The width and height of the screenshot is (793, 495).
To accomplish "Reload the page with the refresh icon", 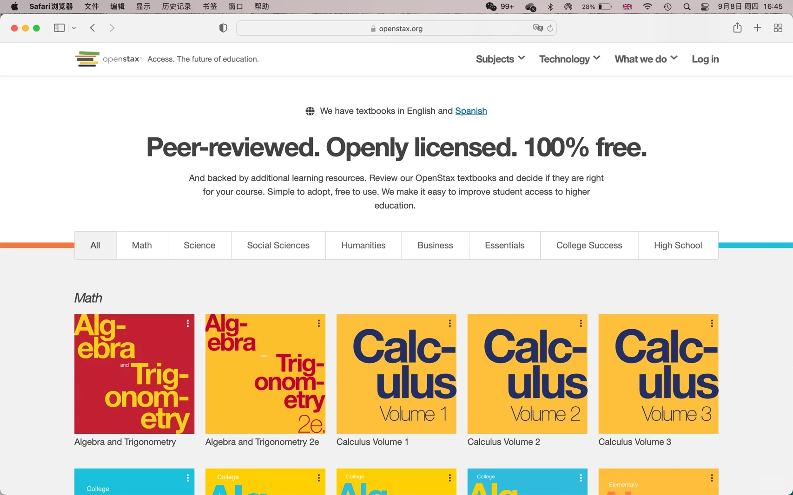I will (550, 28).
